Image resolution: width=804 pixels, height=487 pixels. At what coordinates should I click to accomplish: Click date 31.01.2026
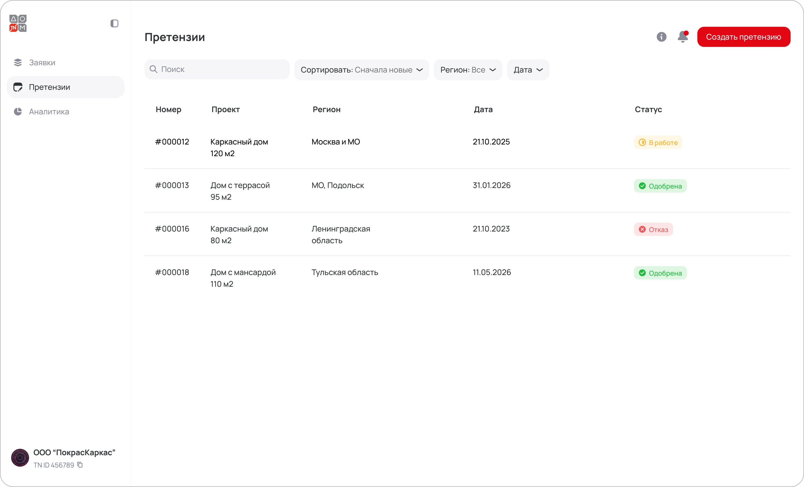click(491, 185)
